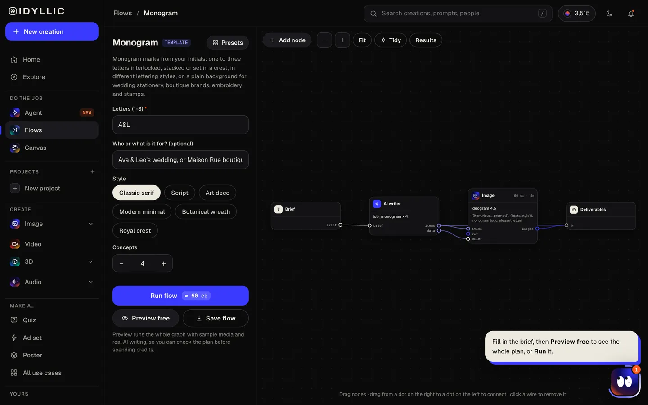The height and width of the screenshot is (405, 648).
Task: Open the Agent section
Action: pos(52,112)
